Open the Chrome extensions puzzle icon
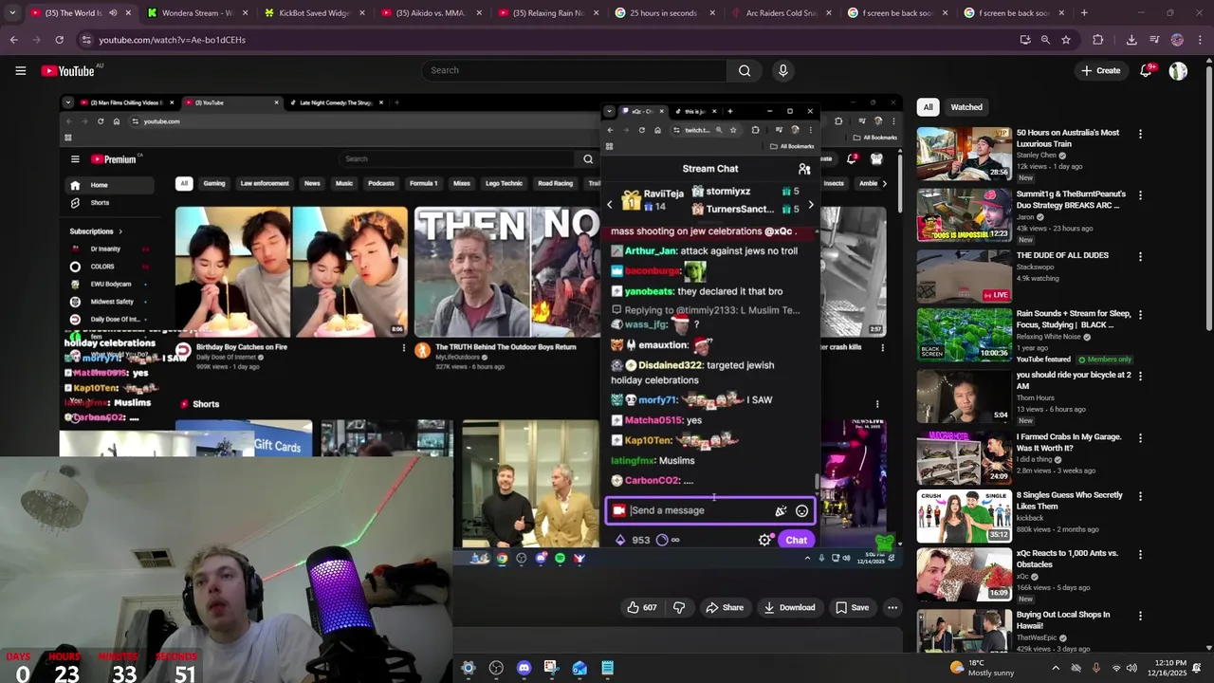Viewport: 1214px width, 683px height. (x=1097, y=40)
